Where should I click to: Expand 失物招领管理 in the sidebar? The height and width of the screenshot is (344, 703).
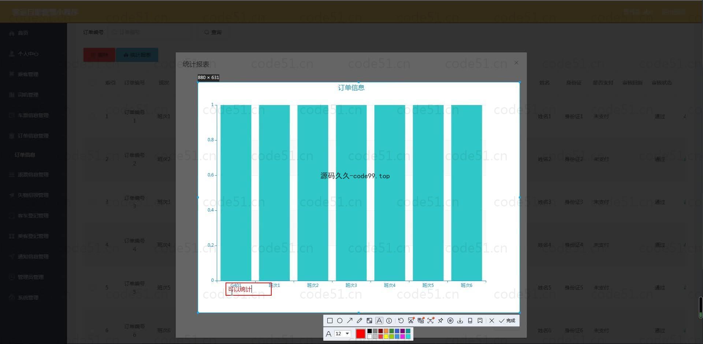33,195
